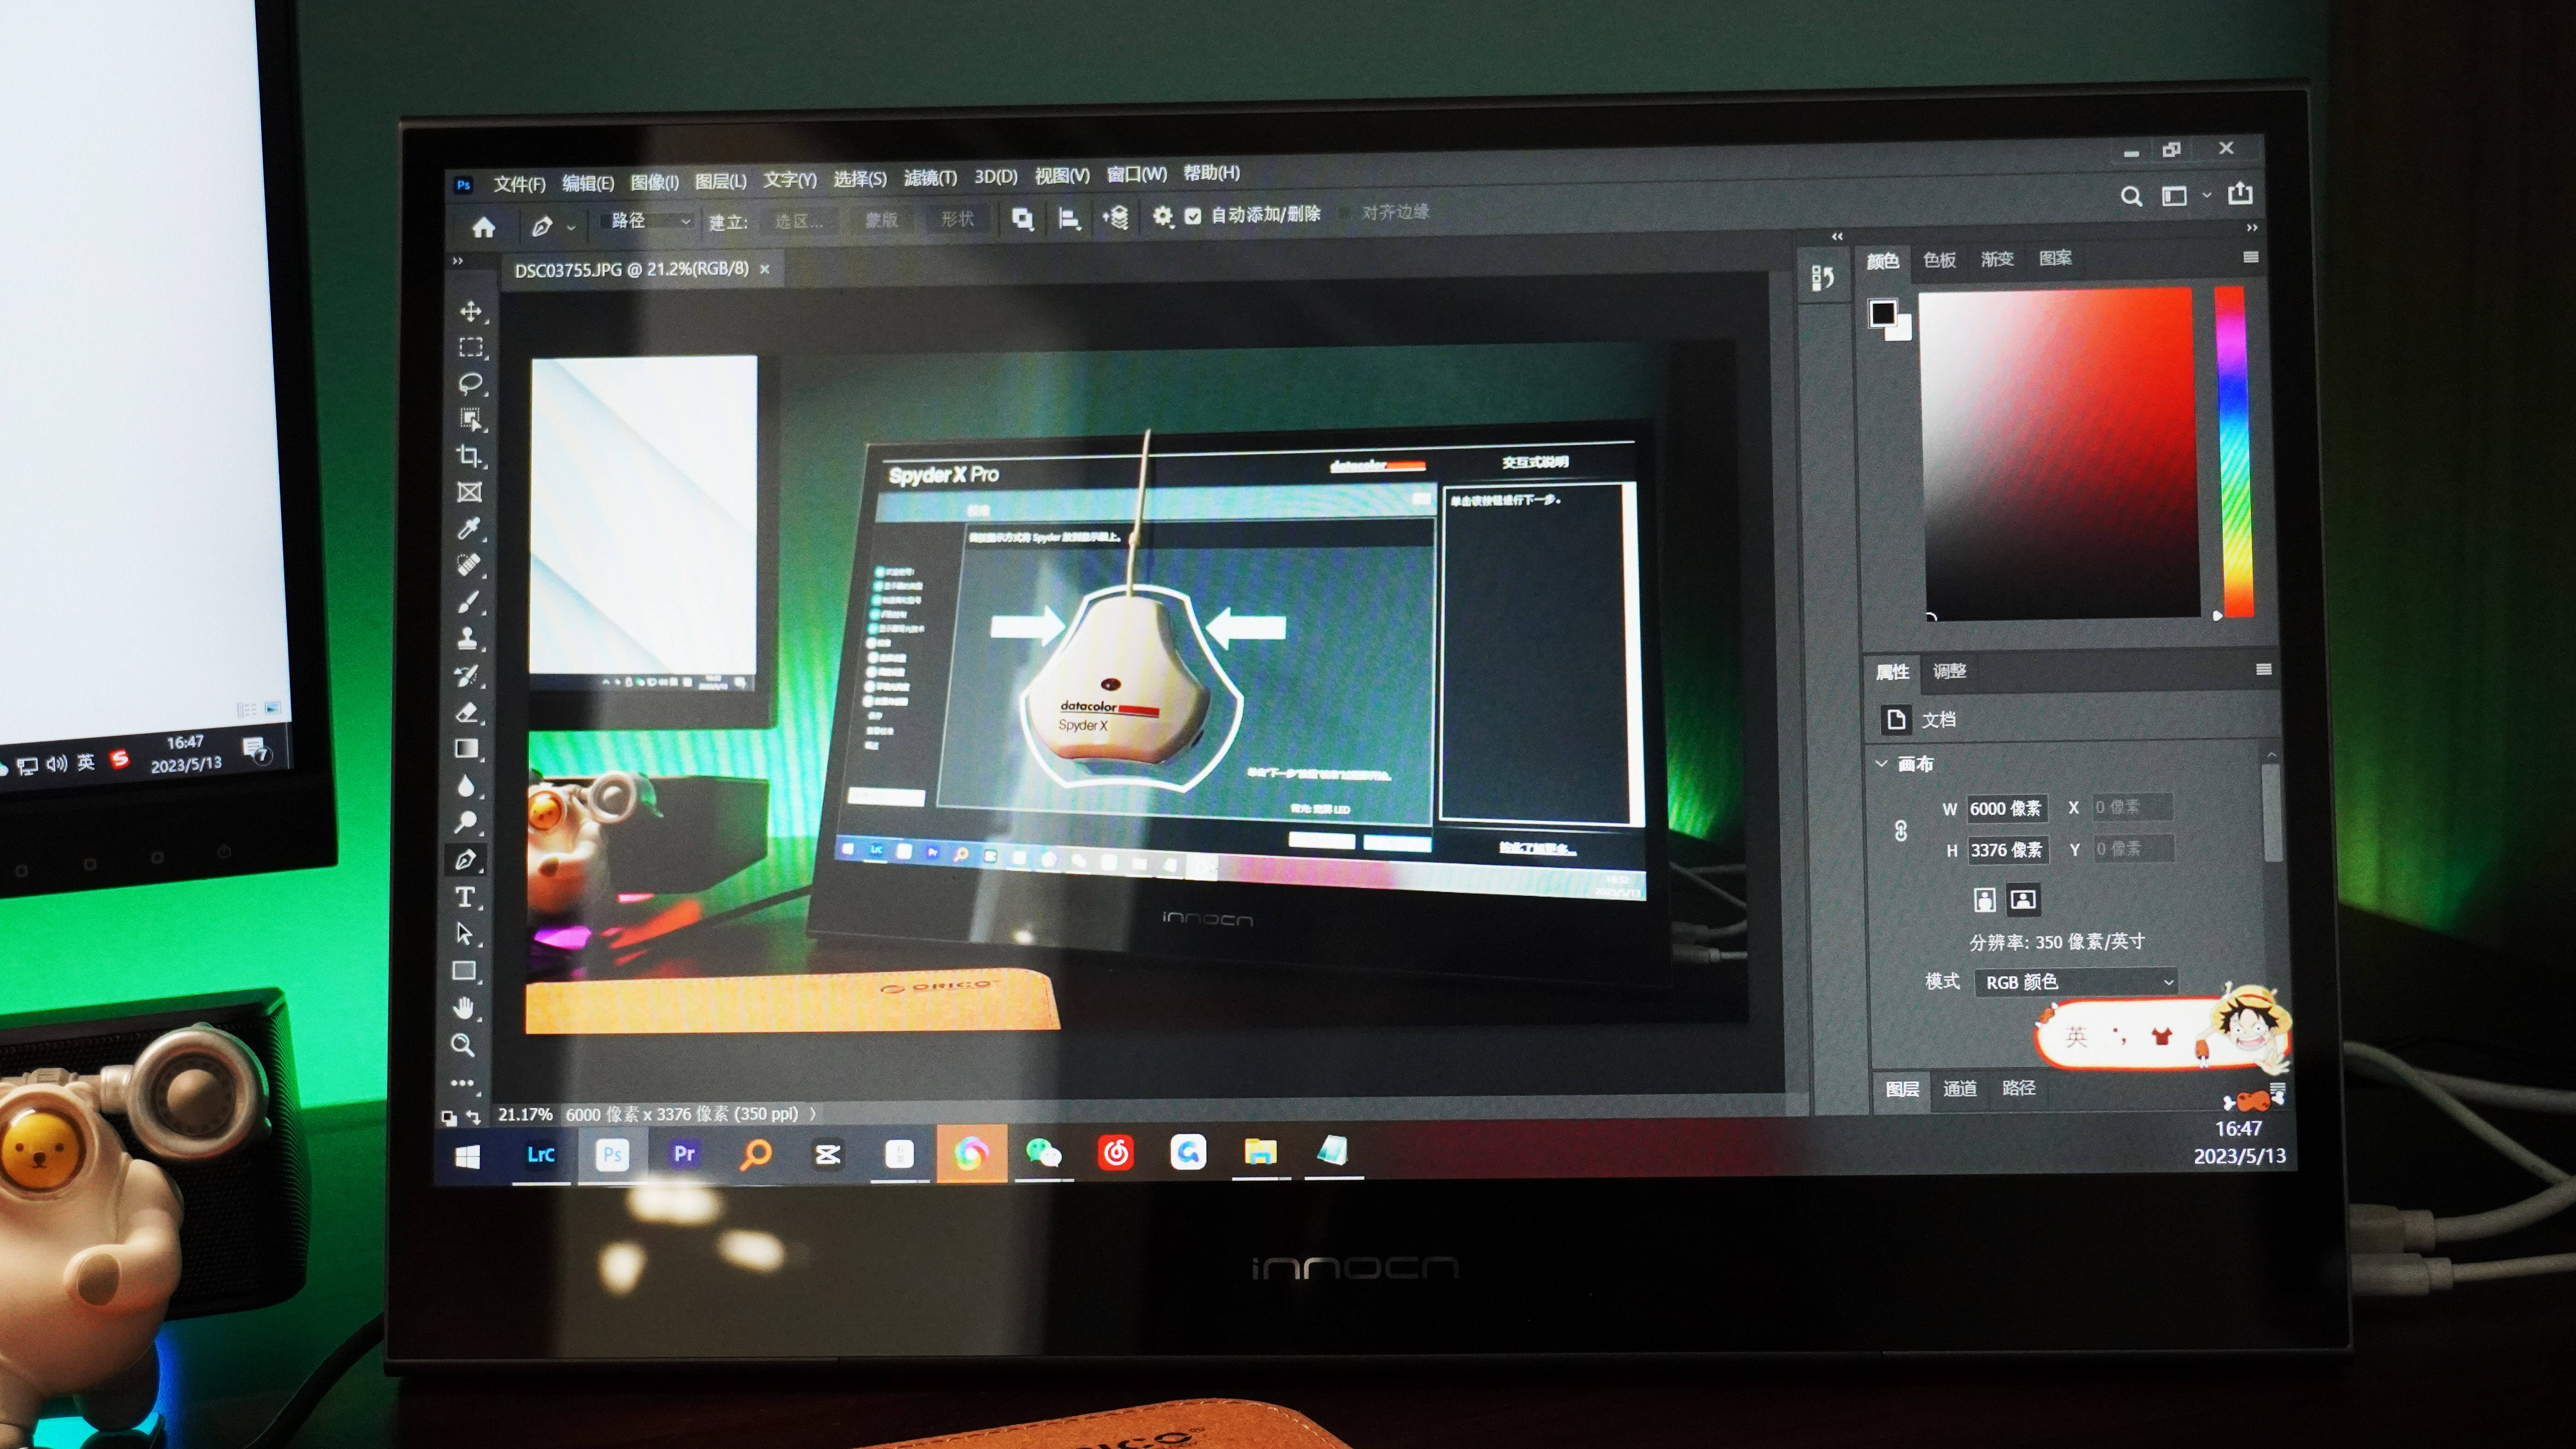The image size is (2576, 1449).
Task: Open the Properties panel flyout menu
Action: tap(2264, 669)
